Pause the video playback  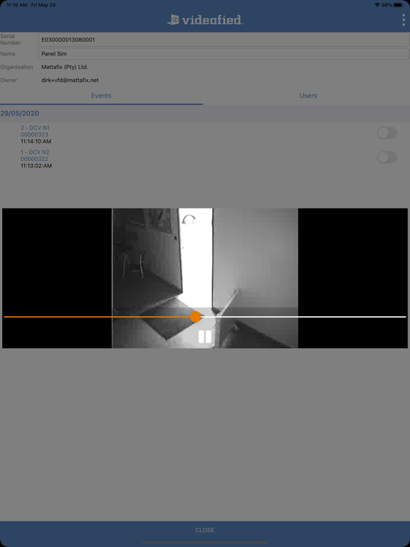tap(205, 337)
